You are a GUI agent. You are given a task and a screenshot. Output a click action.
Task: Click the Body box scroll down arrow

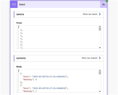point(100,91)
